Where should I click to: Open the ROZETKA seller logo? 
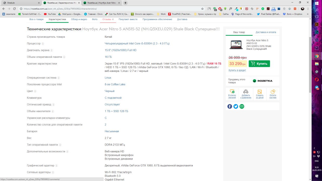(x=262, y=81)
